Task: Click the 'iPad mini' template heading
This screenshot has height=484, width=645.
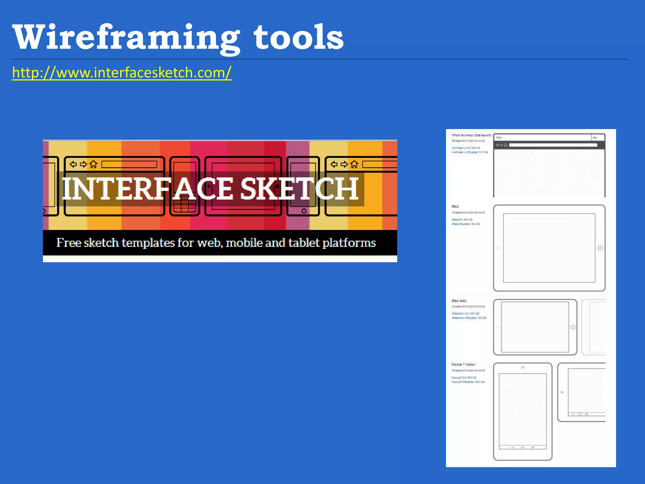Action: click(x=459, y=301)
